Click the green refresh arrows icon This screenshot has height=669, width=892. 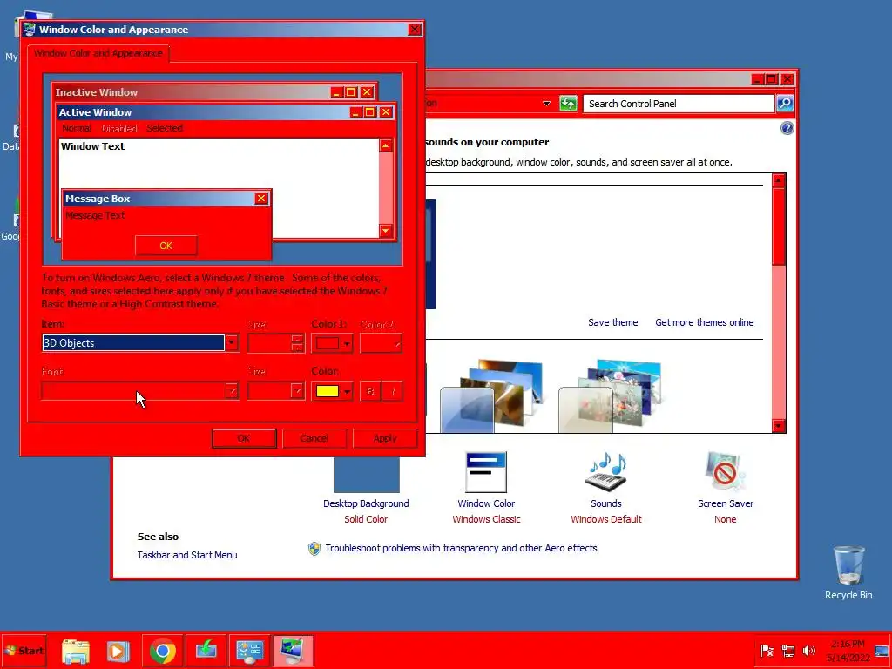pyautogui.click(x=568, y=104)
